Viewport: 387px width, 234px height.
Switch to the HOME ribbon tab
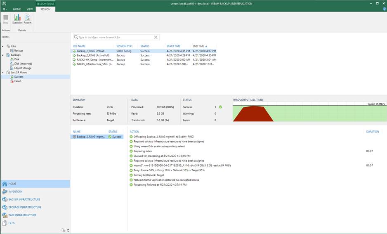tap(17, 9)
